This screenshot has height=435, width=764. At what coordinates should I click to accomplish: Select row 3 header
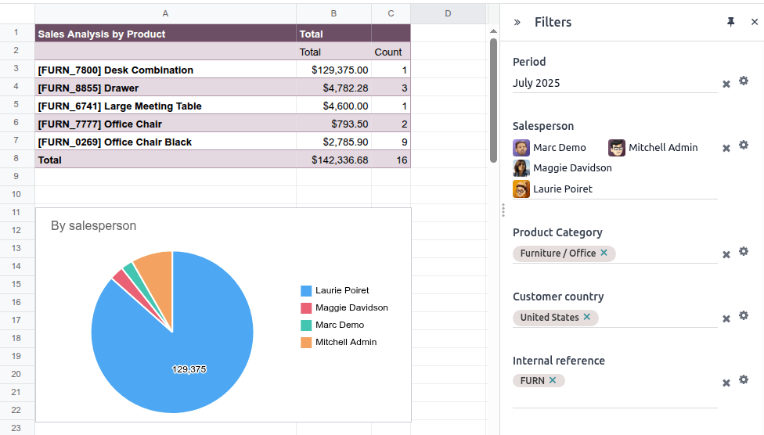tap(16, 70)
